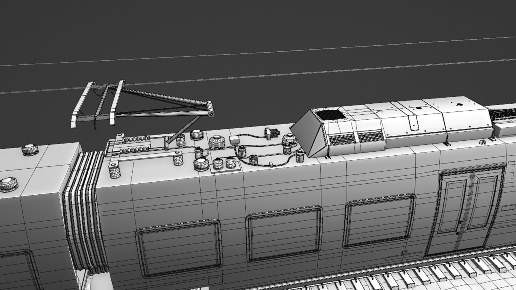
Task: Select the round roof vent on the left car
Action: coord(30,150)
